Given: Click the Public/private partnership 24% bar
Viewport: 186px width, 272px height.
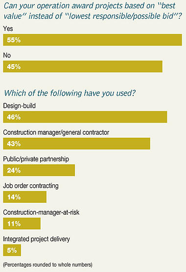Looking at the screenshot, I should click(x=39, y=170).
